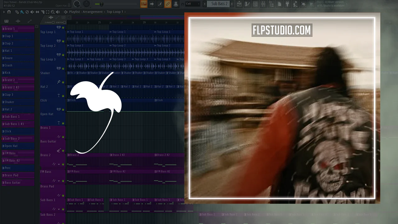Select Clap 1 pattern in picker

(x=18, y=36)
